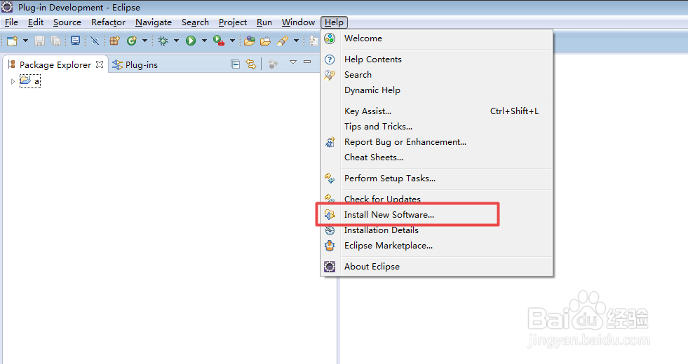Minimize the Package Explorer view
The image size is (688, 364).
coord(307,62)
